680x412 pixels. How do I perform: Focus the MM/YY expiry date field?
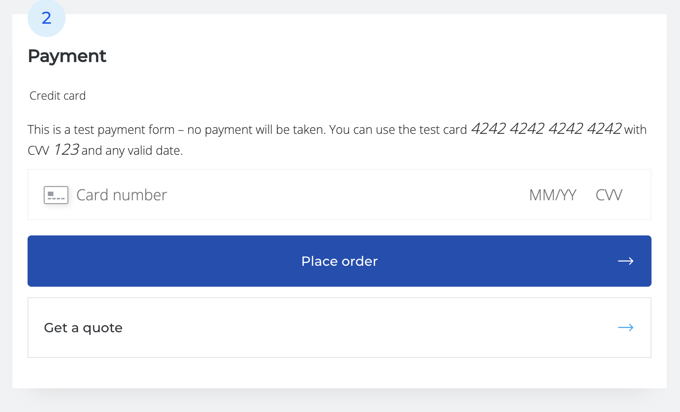pos(553,195)
